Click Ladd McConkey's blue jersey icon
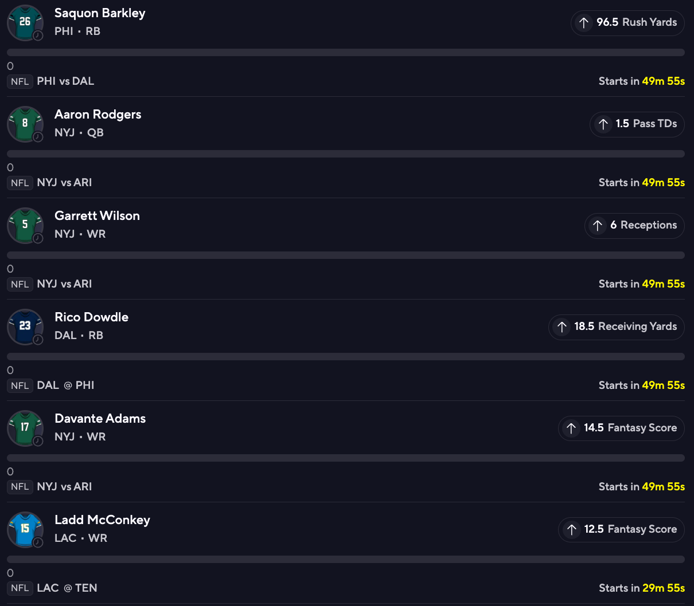The height and width of the screenshot is (606, 694). click(x=25, y=529)
